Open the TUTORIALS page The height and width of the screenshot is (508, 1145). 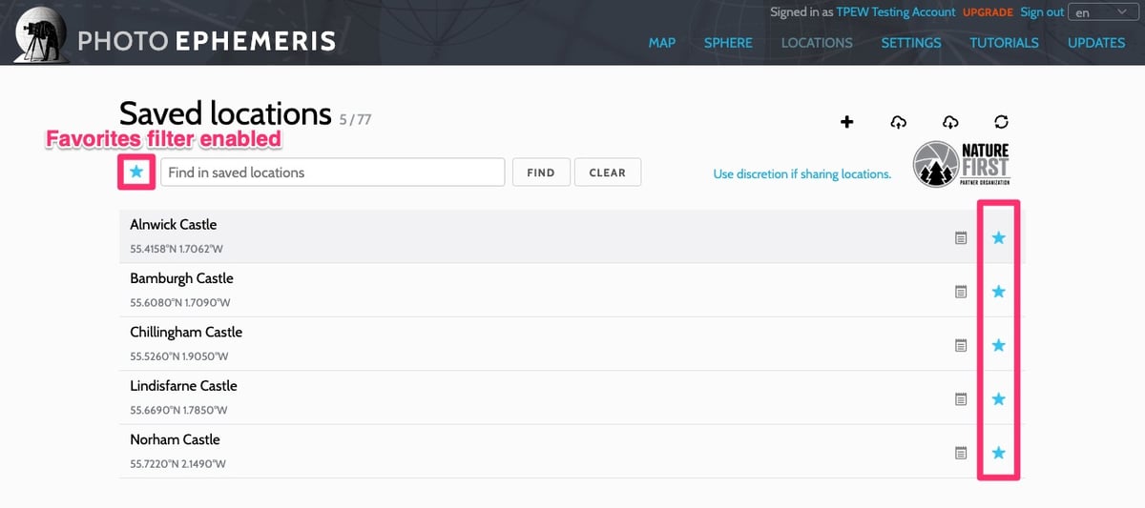click(1005, 43)
